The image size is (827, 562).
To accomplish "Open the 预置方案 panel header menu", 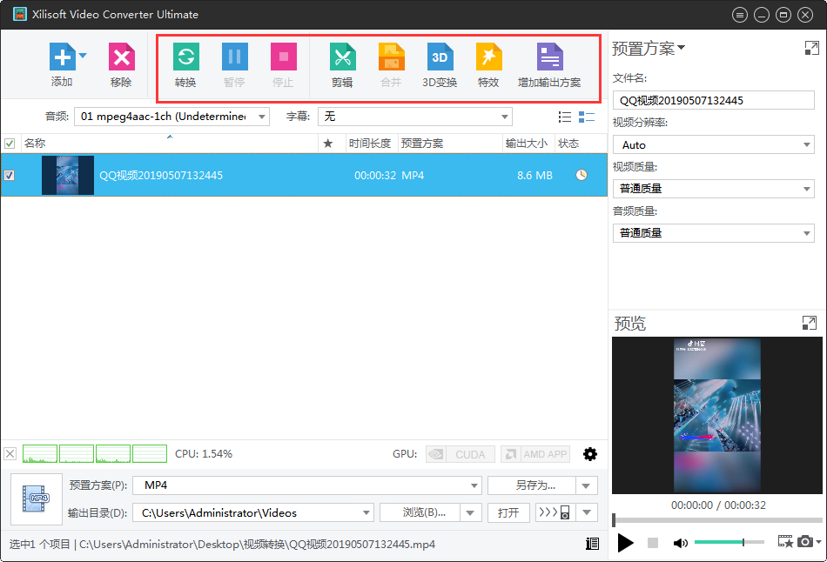I will pos(649,49).
